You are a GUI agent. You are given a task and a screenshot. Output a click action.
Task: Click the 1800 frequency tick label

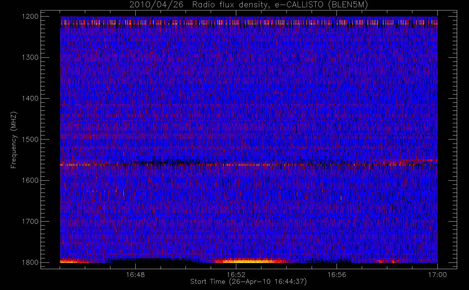[x=30, y=262]
